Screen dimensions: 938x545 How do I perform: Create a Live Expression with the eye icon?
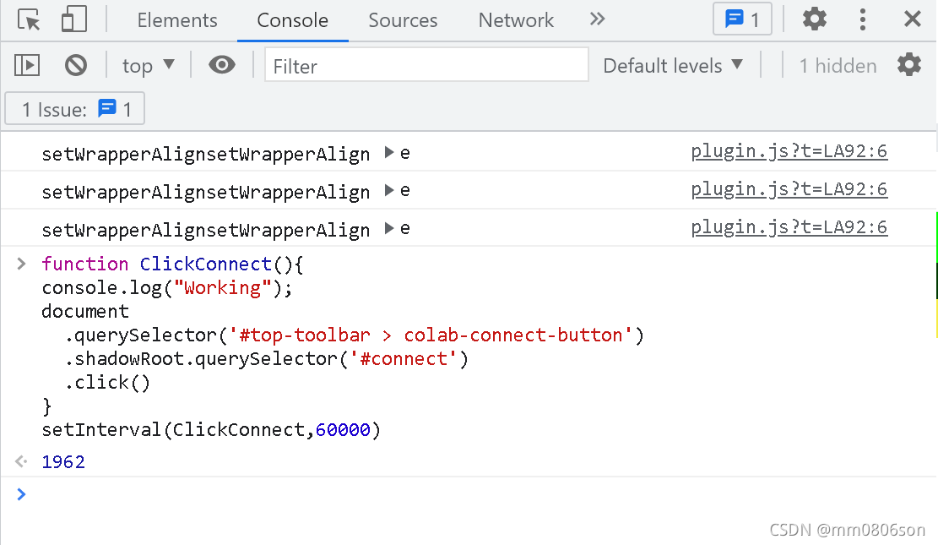pos(221,65)
